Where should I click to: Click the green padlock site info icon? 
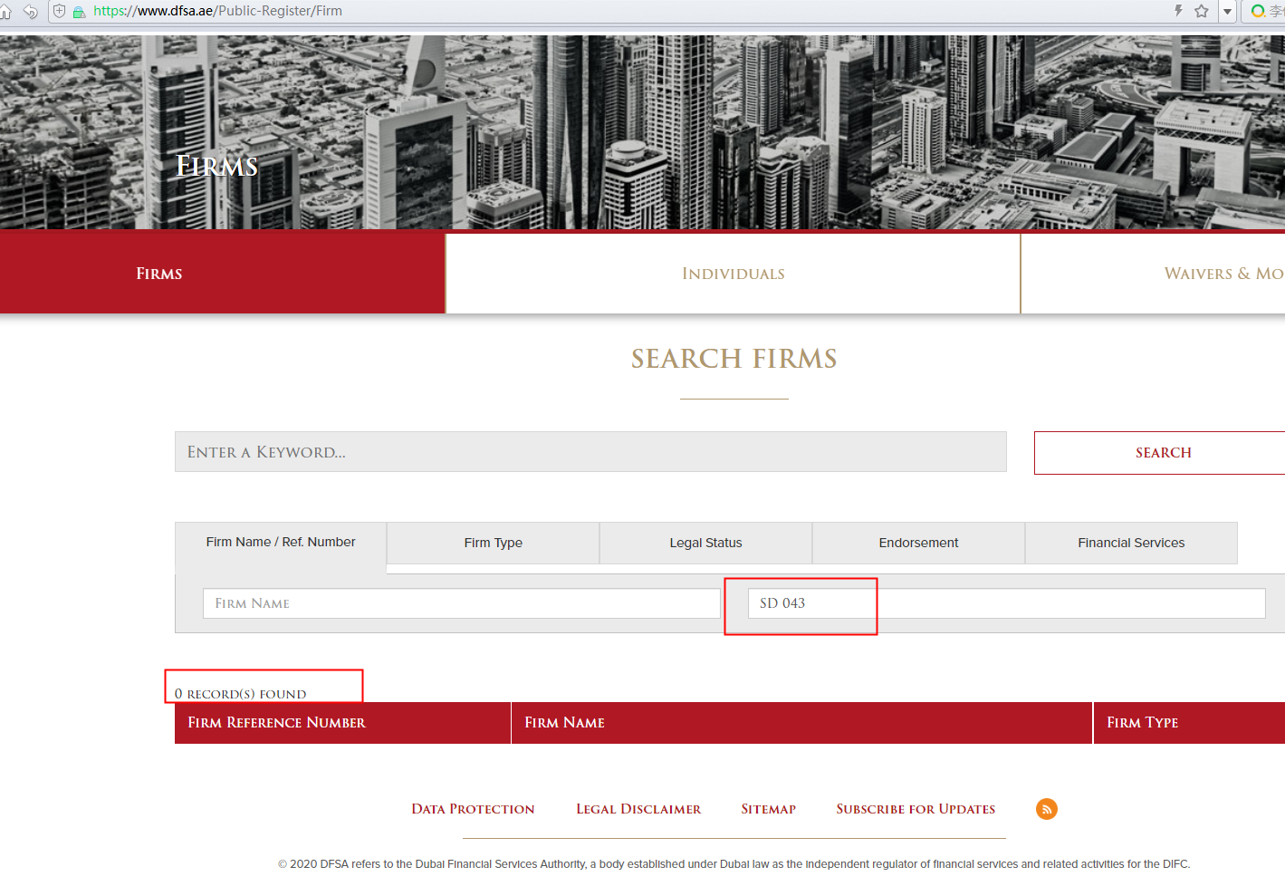(x=79, y=12)
